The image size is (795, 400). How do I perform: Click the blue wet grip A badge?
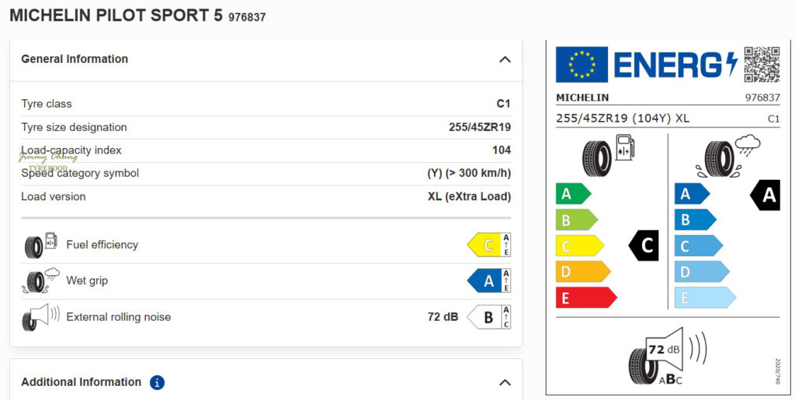click(488, 281)
